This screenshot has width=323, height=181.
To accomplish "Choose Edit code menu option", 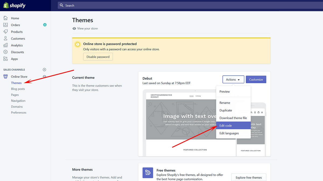I will (233, 125).
